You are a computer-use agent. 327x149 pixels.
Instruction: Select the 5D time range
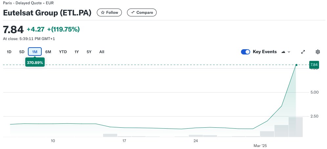click(22, 52)
